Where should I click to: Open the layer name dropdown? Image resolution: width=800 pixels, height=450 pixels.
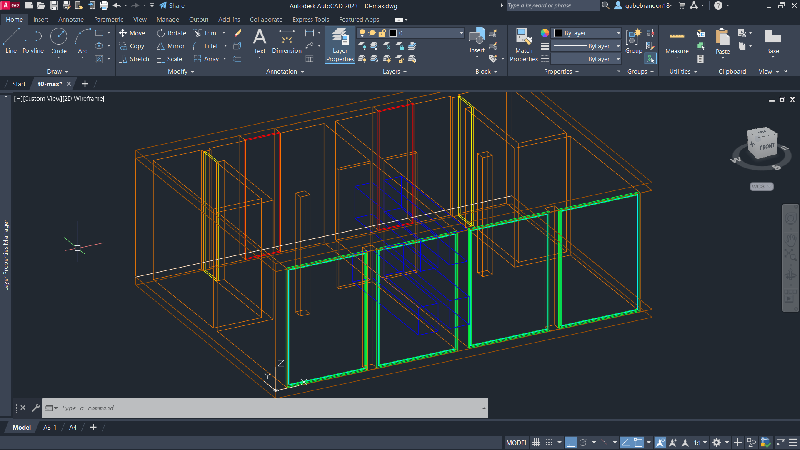coord(461,33)
